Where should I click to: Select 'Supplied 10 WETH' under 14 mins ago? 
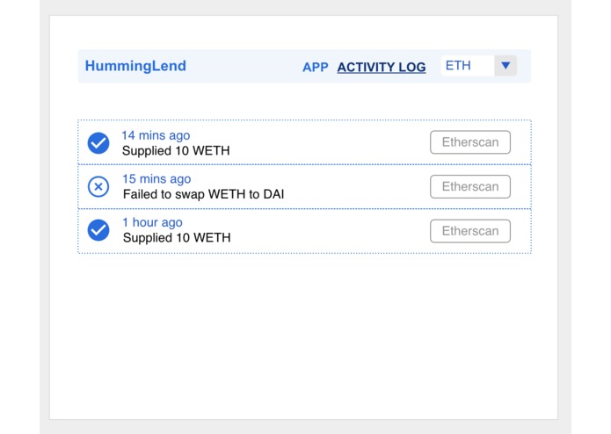176,150
